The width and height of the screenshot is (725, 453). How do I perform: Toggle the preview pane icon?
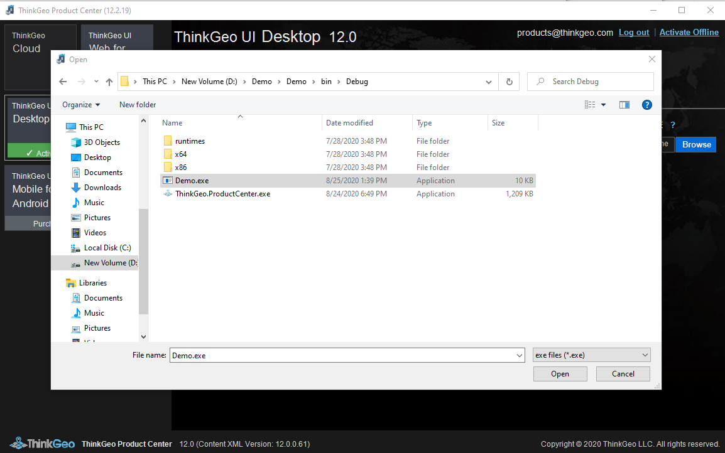(x=624, y=105)
